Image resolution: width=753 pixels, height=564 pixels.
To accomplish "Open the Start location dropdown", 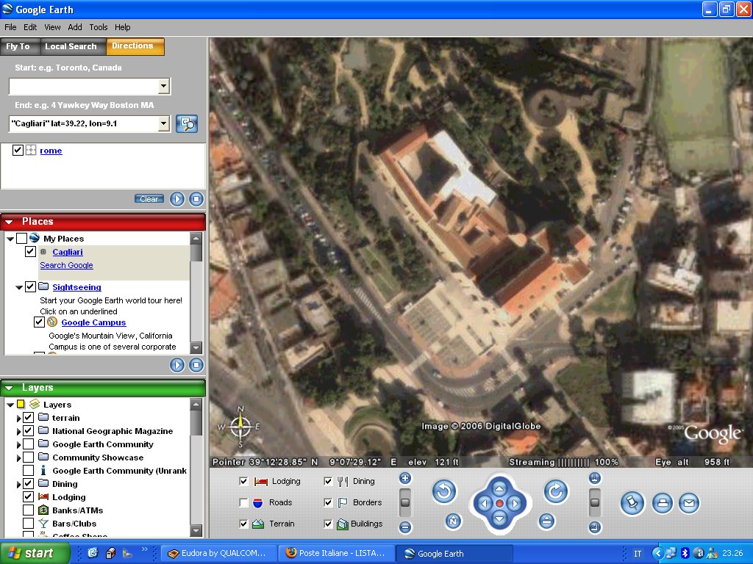I will [x=163, y=87].
